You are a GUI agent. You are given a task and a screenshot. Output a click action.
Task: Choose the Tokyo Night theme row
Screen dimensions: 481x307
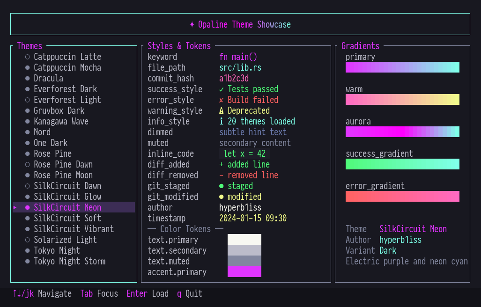pyautogui.click(x=74, y=250)
